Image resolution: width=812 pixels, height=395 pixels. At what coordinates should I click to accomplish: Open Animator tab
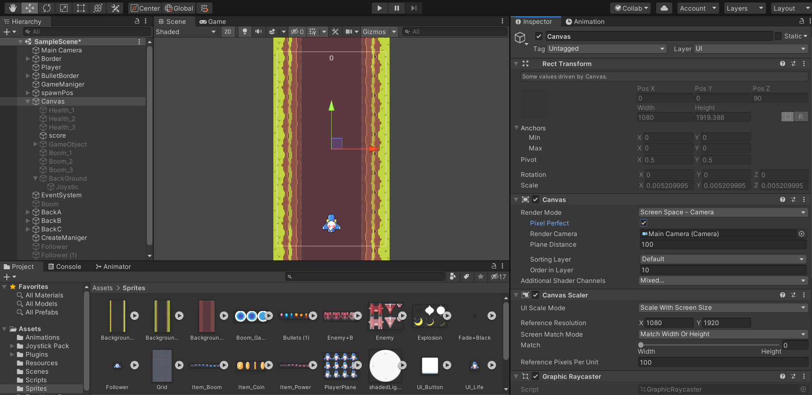point(113,266)
